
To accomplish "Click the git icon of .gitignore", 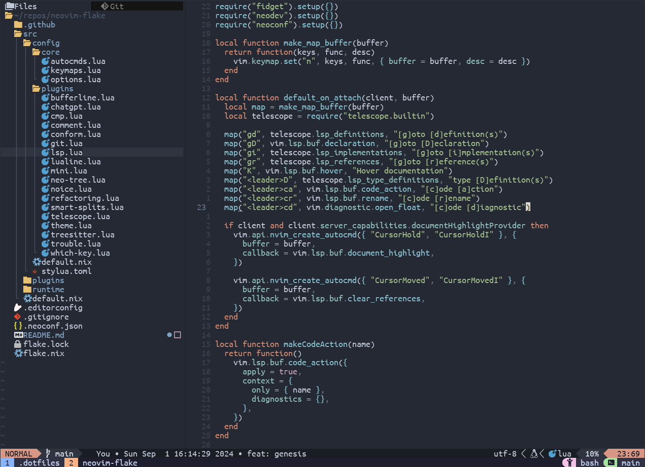I will pos(17,317).
